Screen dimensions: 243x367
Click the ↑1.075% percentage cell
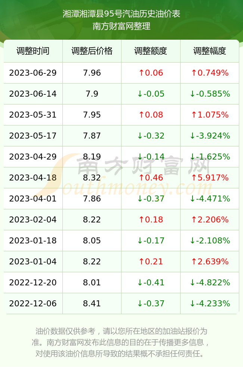click(x=210, y=115)
